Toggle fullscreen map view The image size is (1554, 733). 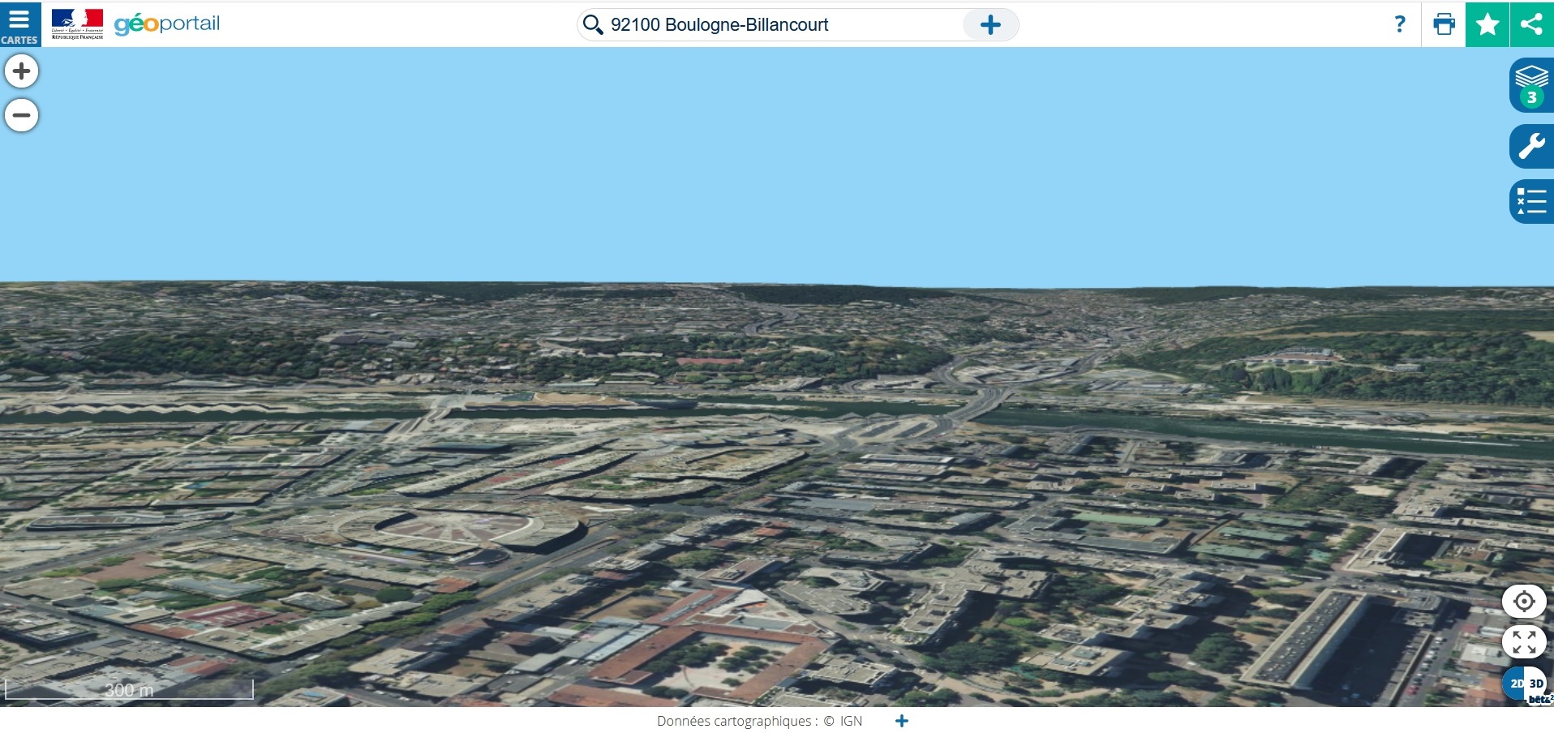pyautogui.click(x=1524, y=642)
